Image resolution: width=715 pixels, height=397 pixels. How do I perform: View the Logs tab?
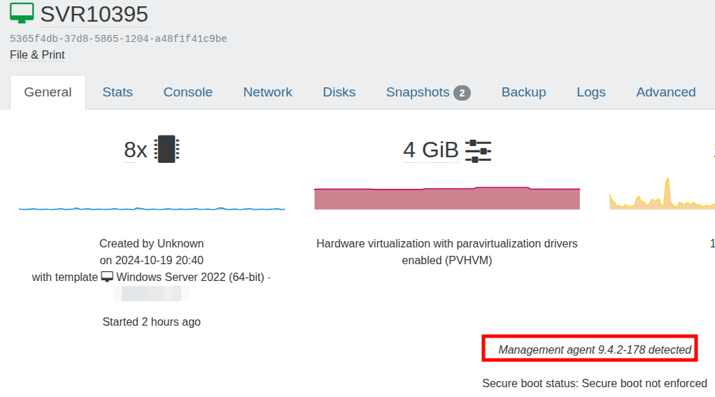[591, 92]
